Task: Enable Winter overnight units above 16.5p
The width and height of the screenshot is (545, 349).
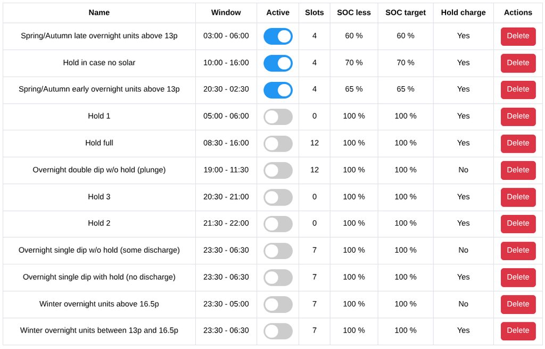Action: click(x=278, y=304)
